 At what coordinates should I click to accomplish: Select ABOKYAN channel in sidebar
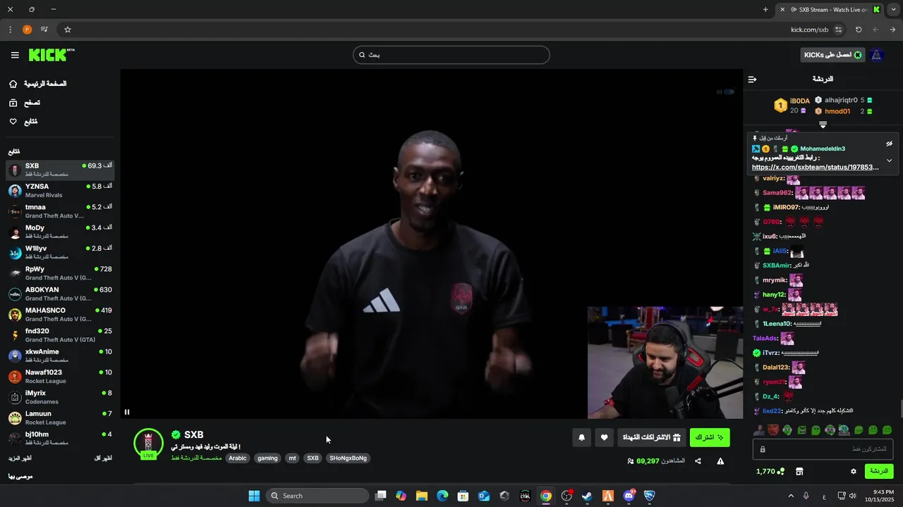[x=60, y=294]
